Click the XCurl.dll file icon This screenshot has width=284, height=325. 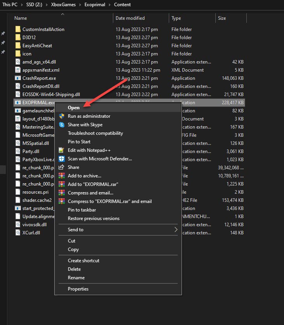pyautogui.click(x=18, y=232)
